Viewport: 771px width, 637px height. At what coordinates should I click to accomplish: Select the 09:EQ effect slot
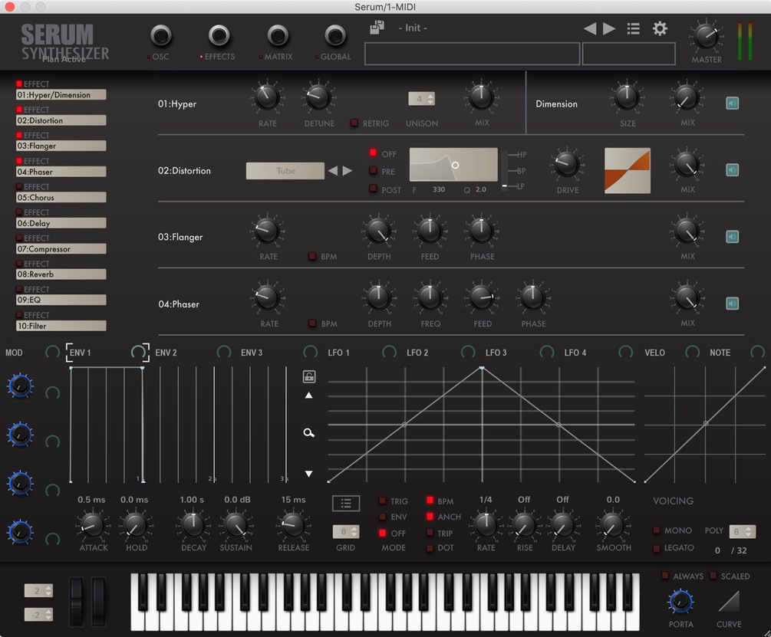(61, 300)
